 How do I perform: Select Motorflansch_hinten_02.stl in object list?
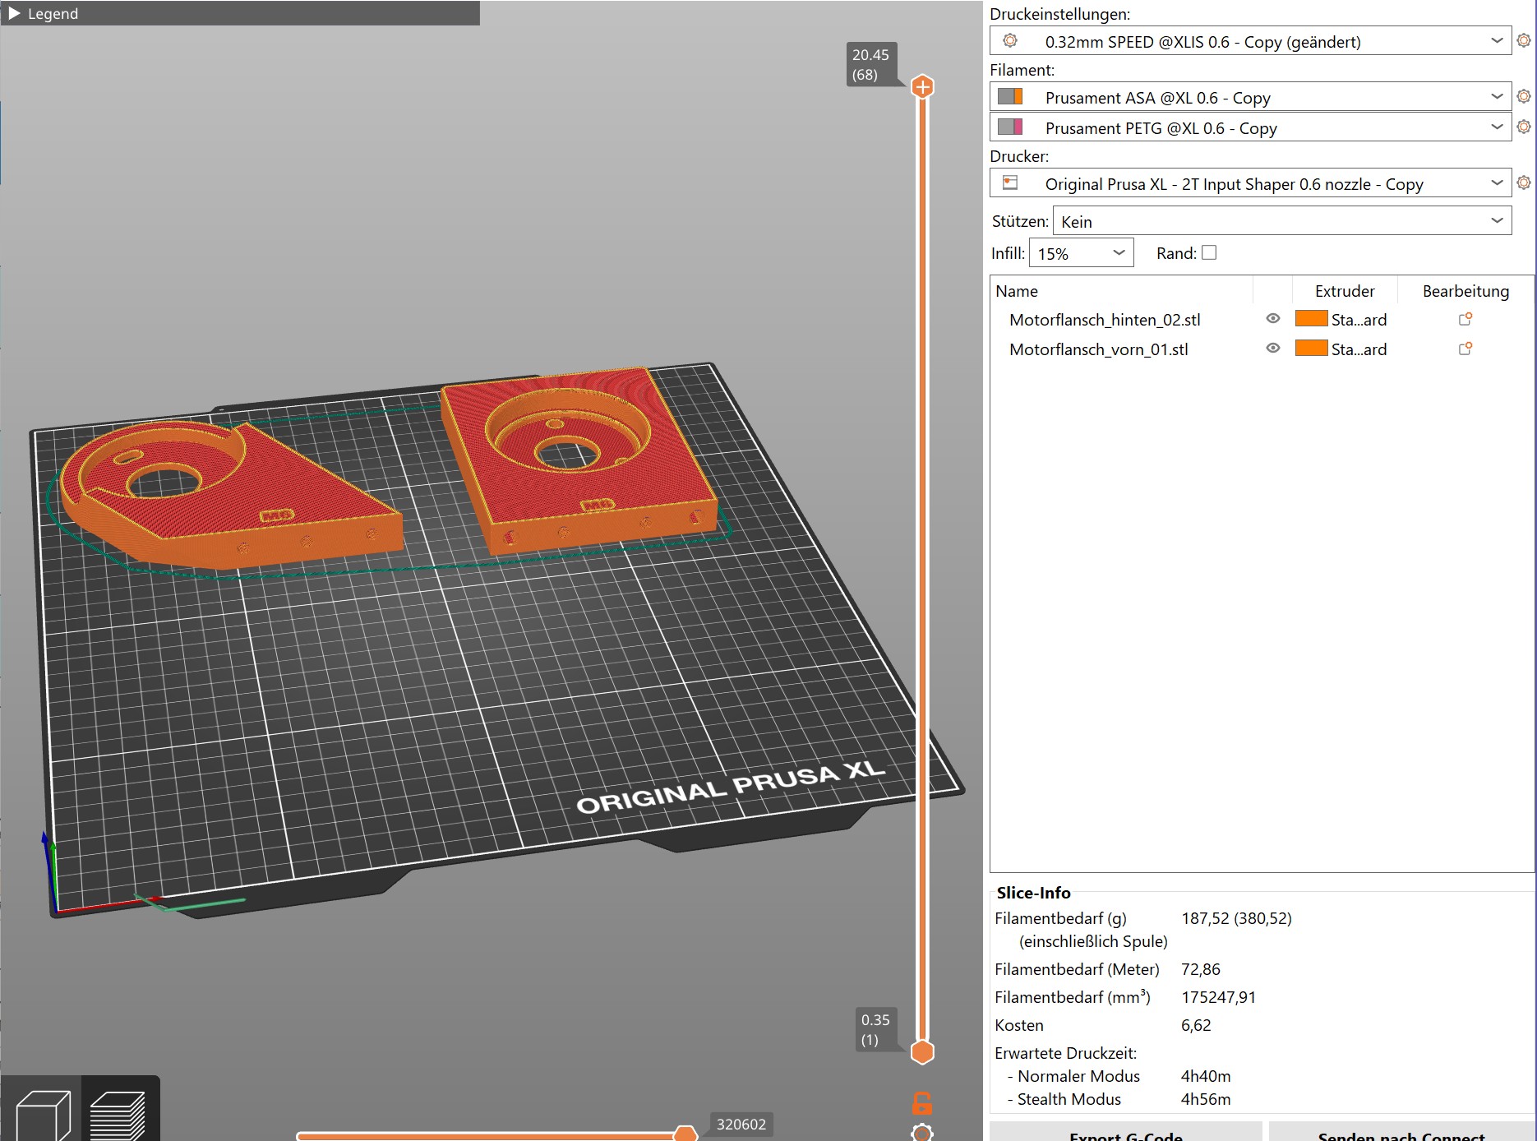(1105, 320)
